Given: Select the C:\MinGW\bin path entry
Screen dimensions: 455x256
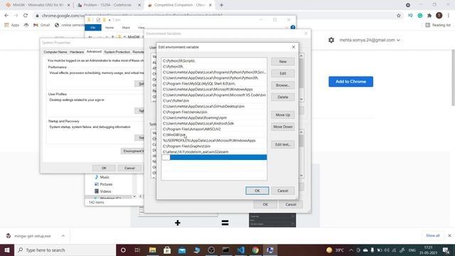Looking at the screenshot, I should coord(214,134).
